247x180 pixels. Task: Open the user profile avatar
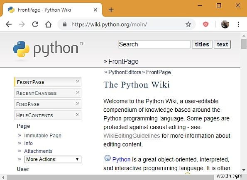[225, 24]
